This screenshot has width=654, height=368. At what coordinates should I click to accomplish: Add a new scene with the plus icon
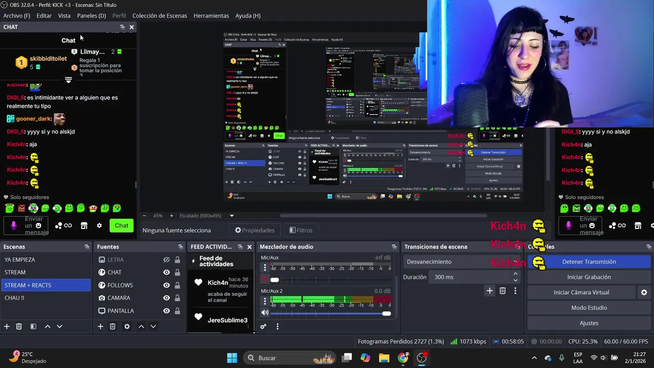click(x=7, y=327)
